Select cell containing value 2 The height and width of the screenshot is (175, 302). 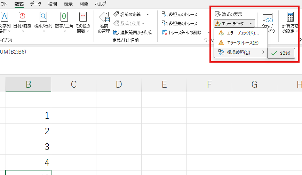click(x=28, y=131)
